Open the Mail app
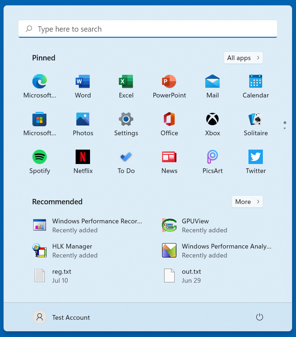 pos(212,86)
